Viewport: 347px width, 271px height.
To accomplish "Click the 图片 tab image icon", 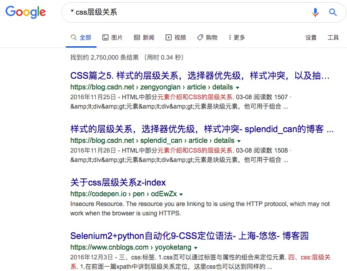I will point(105,37).
